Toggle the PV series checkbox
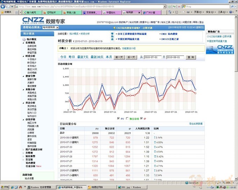This screenshot has width=238, height=190. 118,119
